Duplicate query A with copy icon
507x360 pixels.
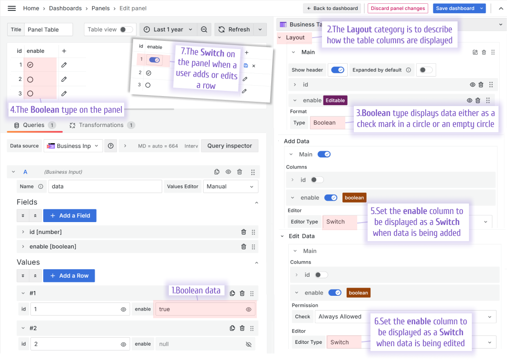tap(217, 172)
